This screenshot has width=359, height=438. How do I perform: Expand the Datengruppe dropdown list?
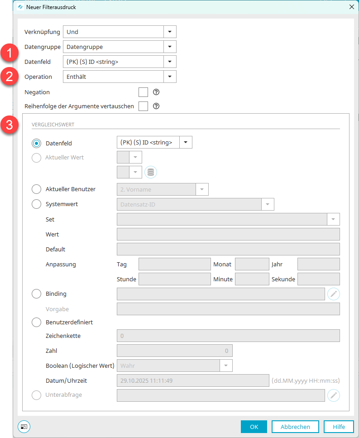170,47
